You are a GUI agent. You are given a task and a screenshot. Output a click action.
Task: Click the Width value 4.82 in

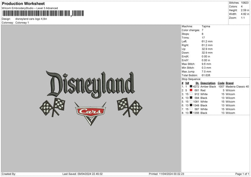coord(245,14)
